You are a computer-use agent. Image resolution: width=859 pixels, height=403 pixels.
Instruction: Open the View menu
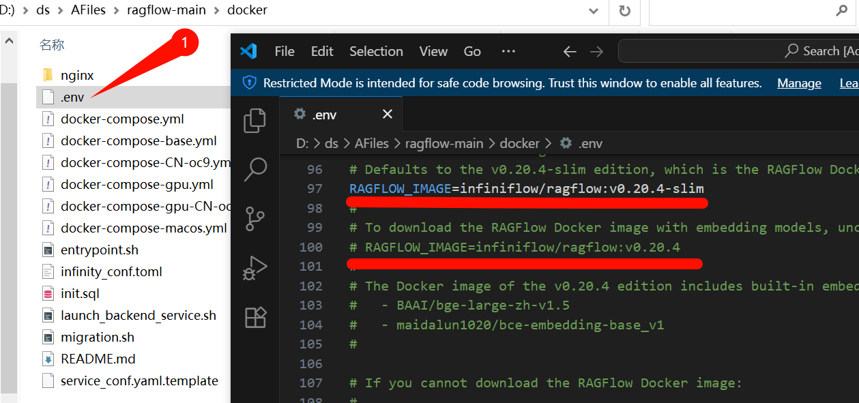(433, 51)
